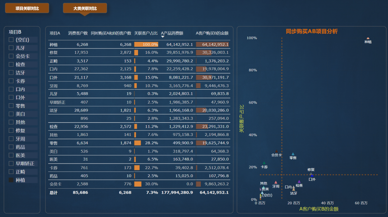Tick the 药品 checkbox in 项目B filter
The width and height of the screenshot is (388, 217).
tap(11, 147)
